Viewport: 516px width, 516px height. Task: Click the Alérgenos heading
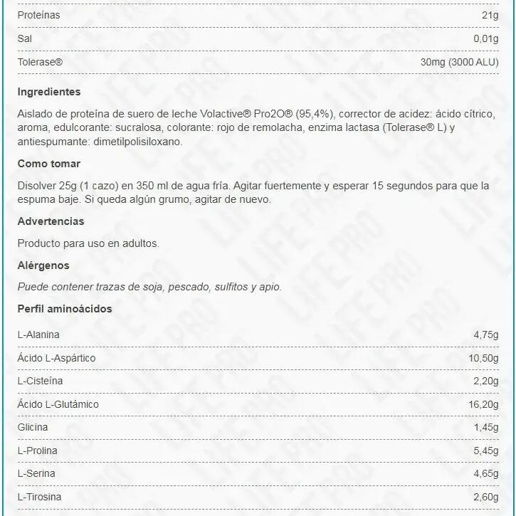tap(43, 265)
